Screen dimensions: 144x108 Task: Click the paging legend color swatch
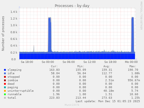pos(5,87)
